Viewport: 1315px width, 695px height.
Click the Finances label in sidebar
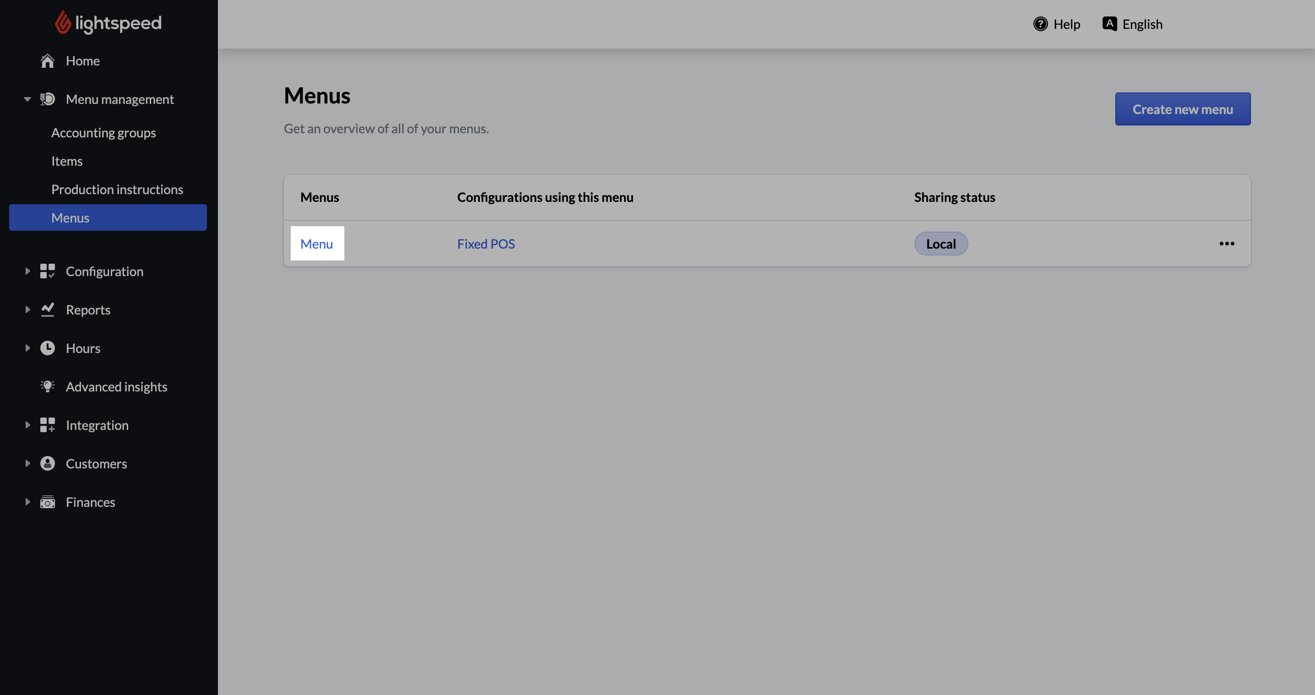[x=90, y=502]
